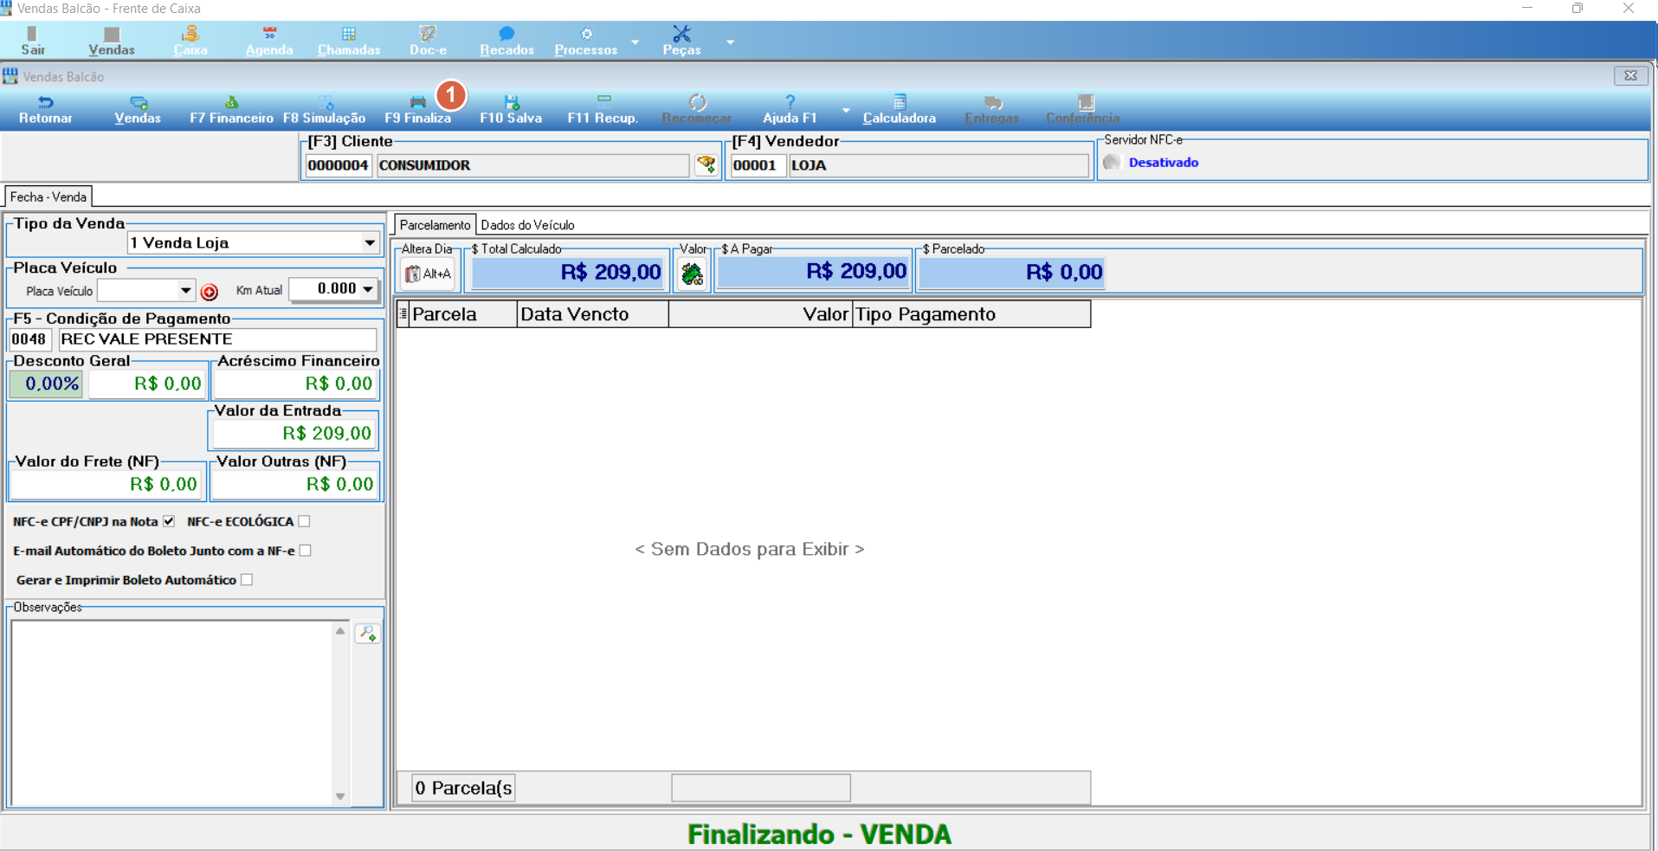Open F7 Financeiro
This screenshot has width=1658, height=851.
pos(231,110)
